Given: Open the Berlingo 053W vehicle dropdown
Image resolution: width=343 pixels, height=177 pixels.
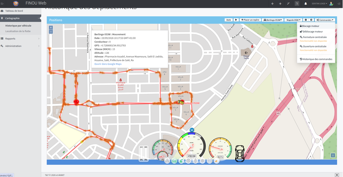Looking at the screenshot, I should point(273,20).
